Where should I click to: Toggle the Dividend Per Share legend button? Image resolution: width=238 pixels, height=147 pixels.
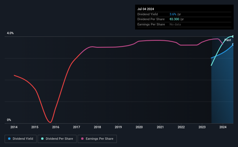click(57, 139)
